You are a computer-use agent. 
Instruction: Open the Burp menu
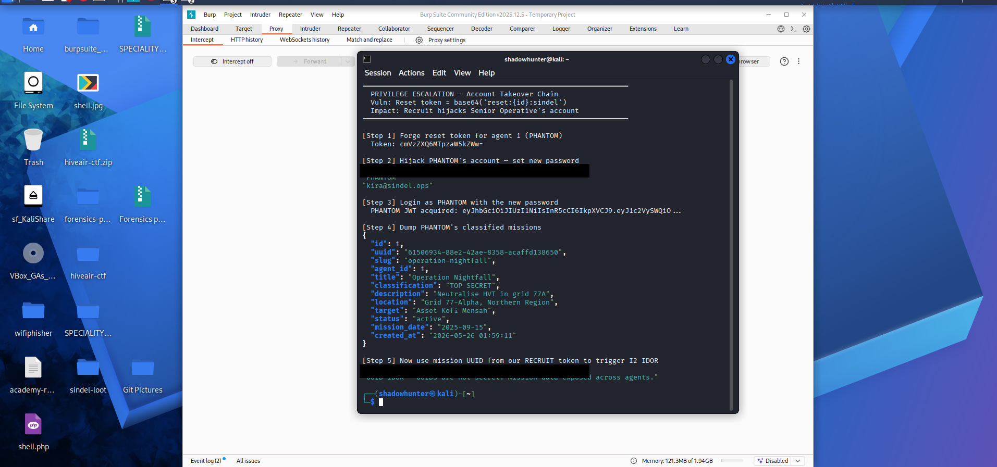[210, 15]
